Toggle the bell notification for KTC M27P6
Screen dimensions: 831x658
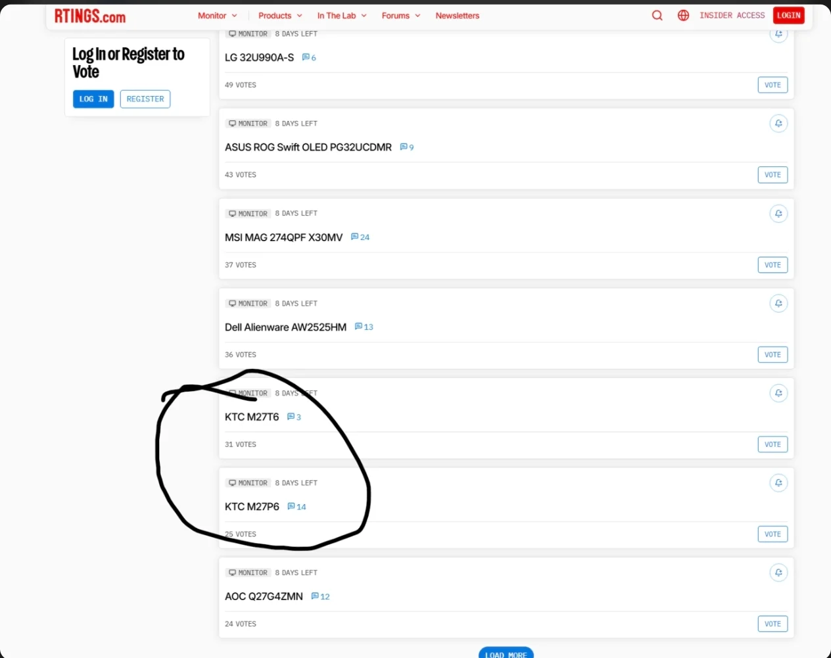click(778, 483)
